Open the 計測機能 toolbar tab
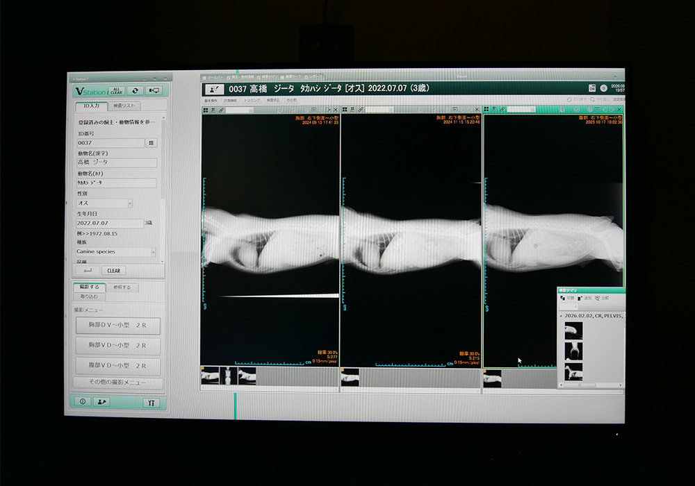 (231, 101)
